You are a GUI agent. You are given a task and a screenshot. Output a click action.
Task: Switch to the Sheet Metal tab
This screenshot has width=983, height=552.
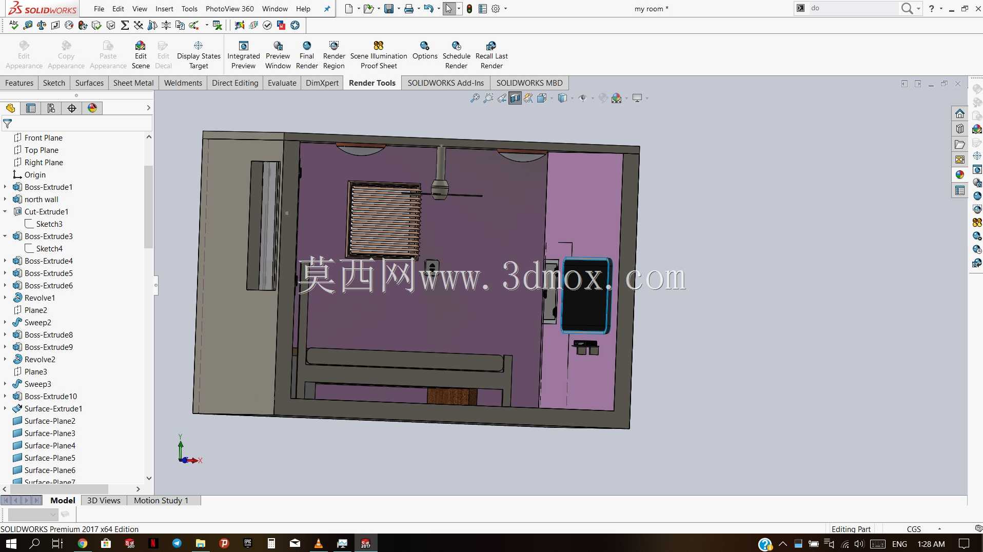pos(133,83)
